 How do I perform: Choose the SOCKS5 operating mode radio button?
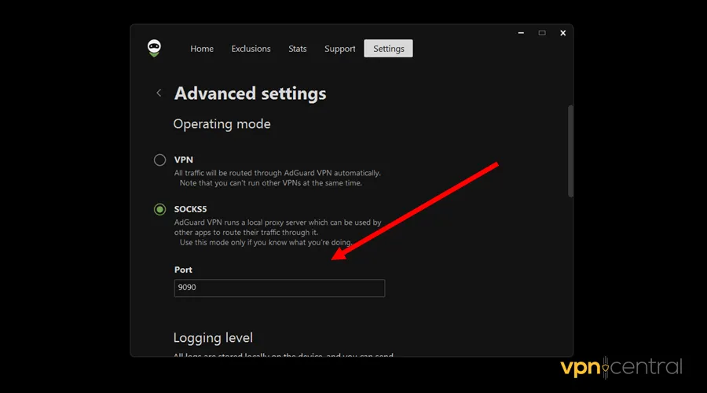[x=159, y=209]
